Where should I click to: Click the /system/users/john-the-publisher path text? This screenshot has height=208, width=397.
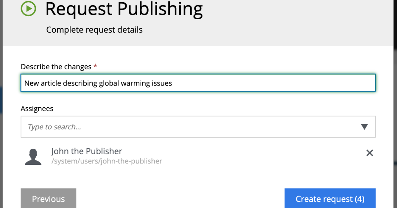coord(107,161)
